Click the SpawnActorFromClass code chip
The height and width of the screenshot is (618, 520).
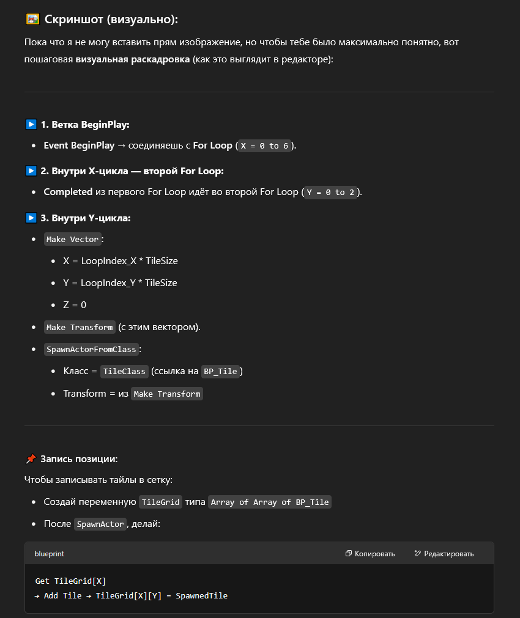[x=91, y=350]
